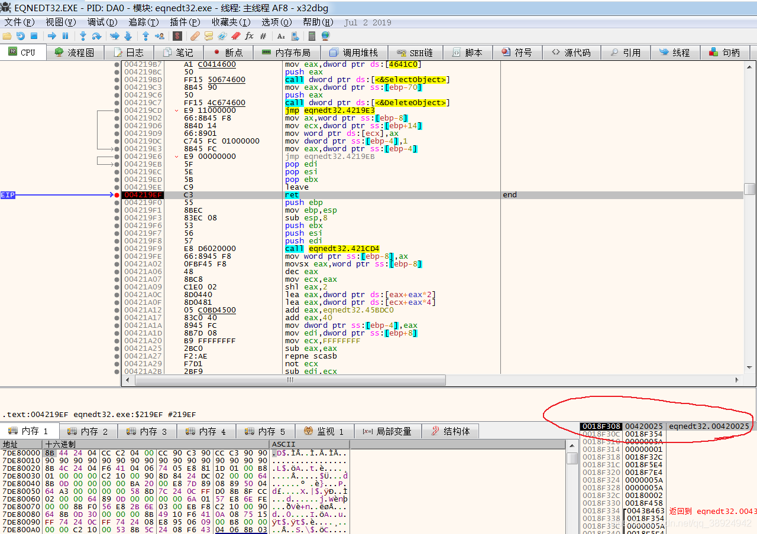Toggle breakpoint dot at address 004219EF
Image resolution: width=757 pixels, height=534 pixels.
(x=117, y=195)
